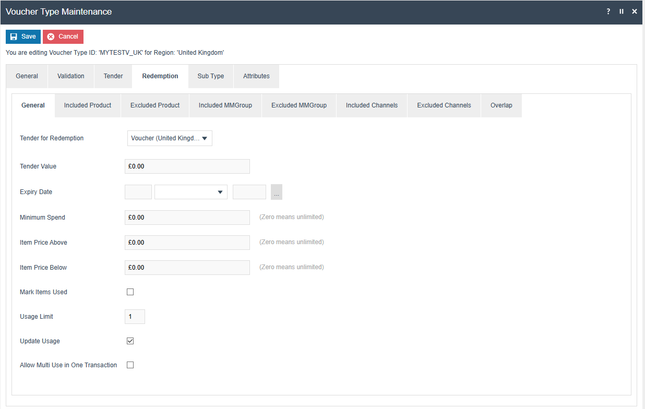Viewport: 645px width, 409px height.
Task: Open the Excluded MMGroup sub-tab
Action: [299, 105]
